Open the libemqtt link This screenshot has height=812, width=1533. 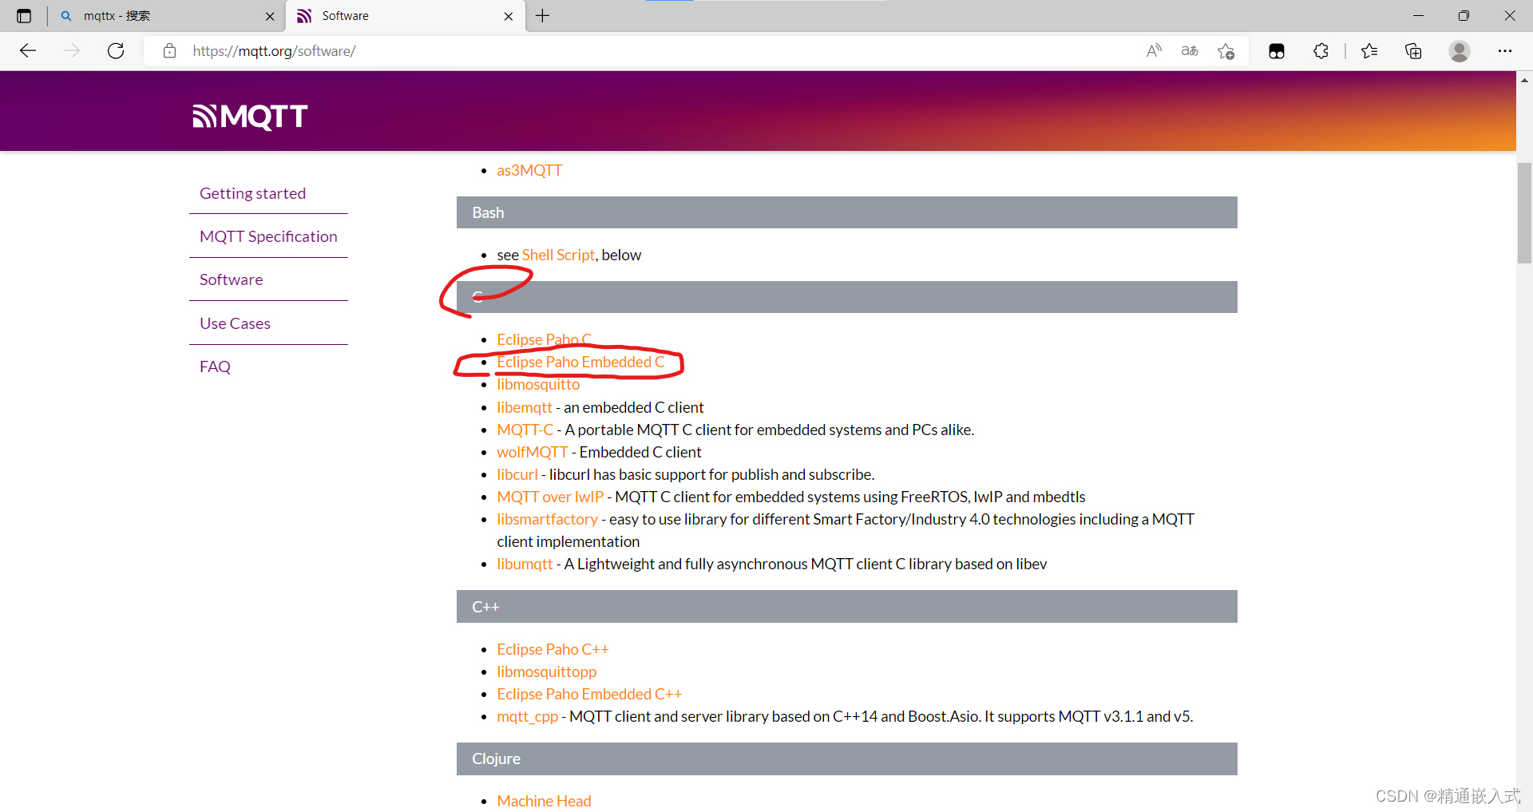pos(525,407)
